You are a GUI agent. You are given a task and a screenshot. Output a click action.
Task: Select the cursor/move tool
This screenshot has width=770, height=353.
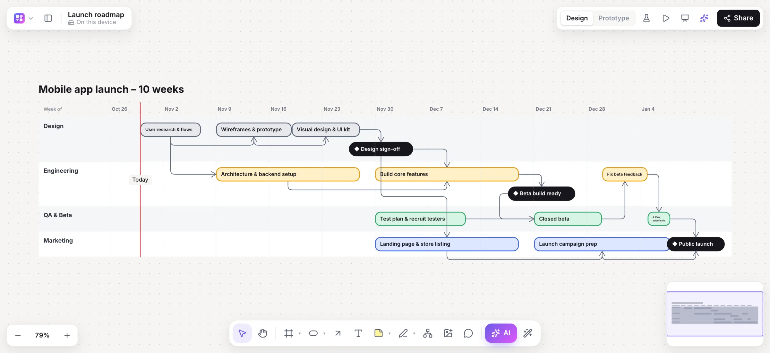(x=242, y=333)
